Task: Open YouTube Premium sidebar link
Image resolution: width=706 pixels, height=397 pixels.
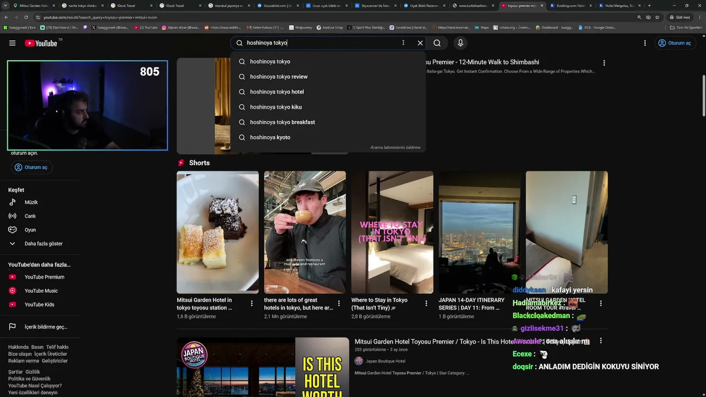Action: (x=40, y=277)
